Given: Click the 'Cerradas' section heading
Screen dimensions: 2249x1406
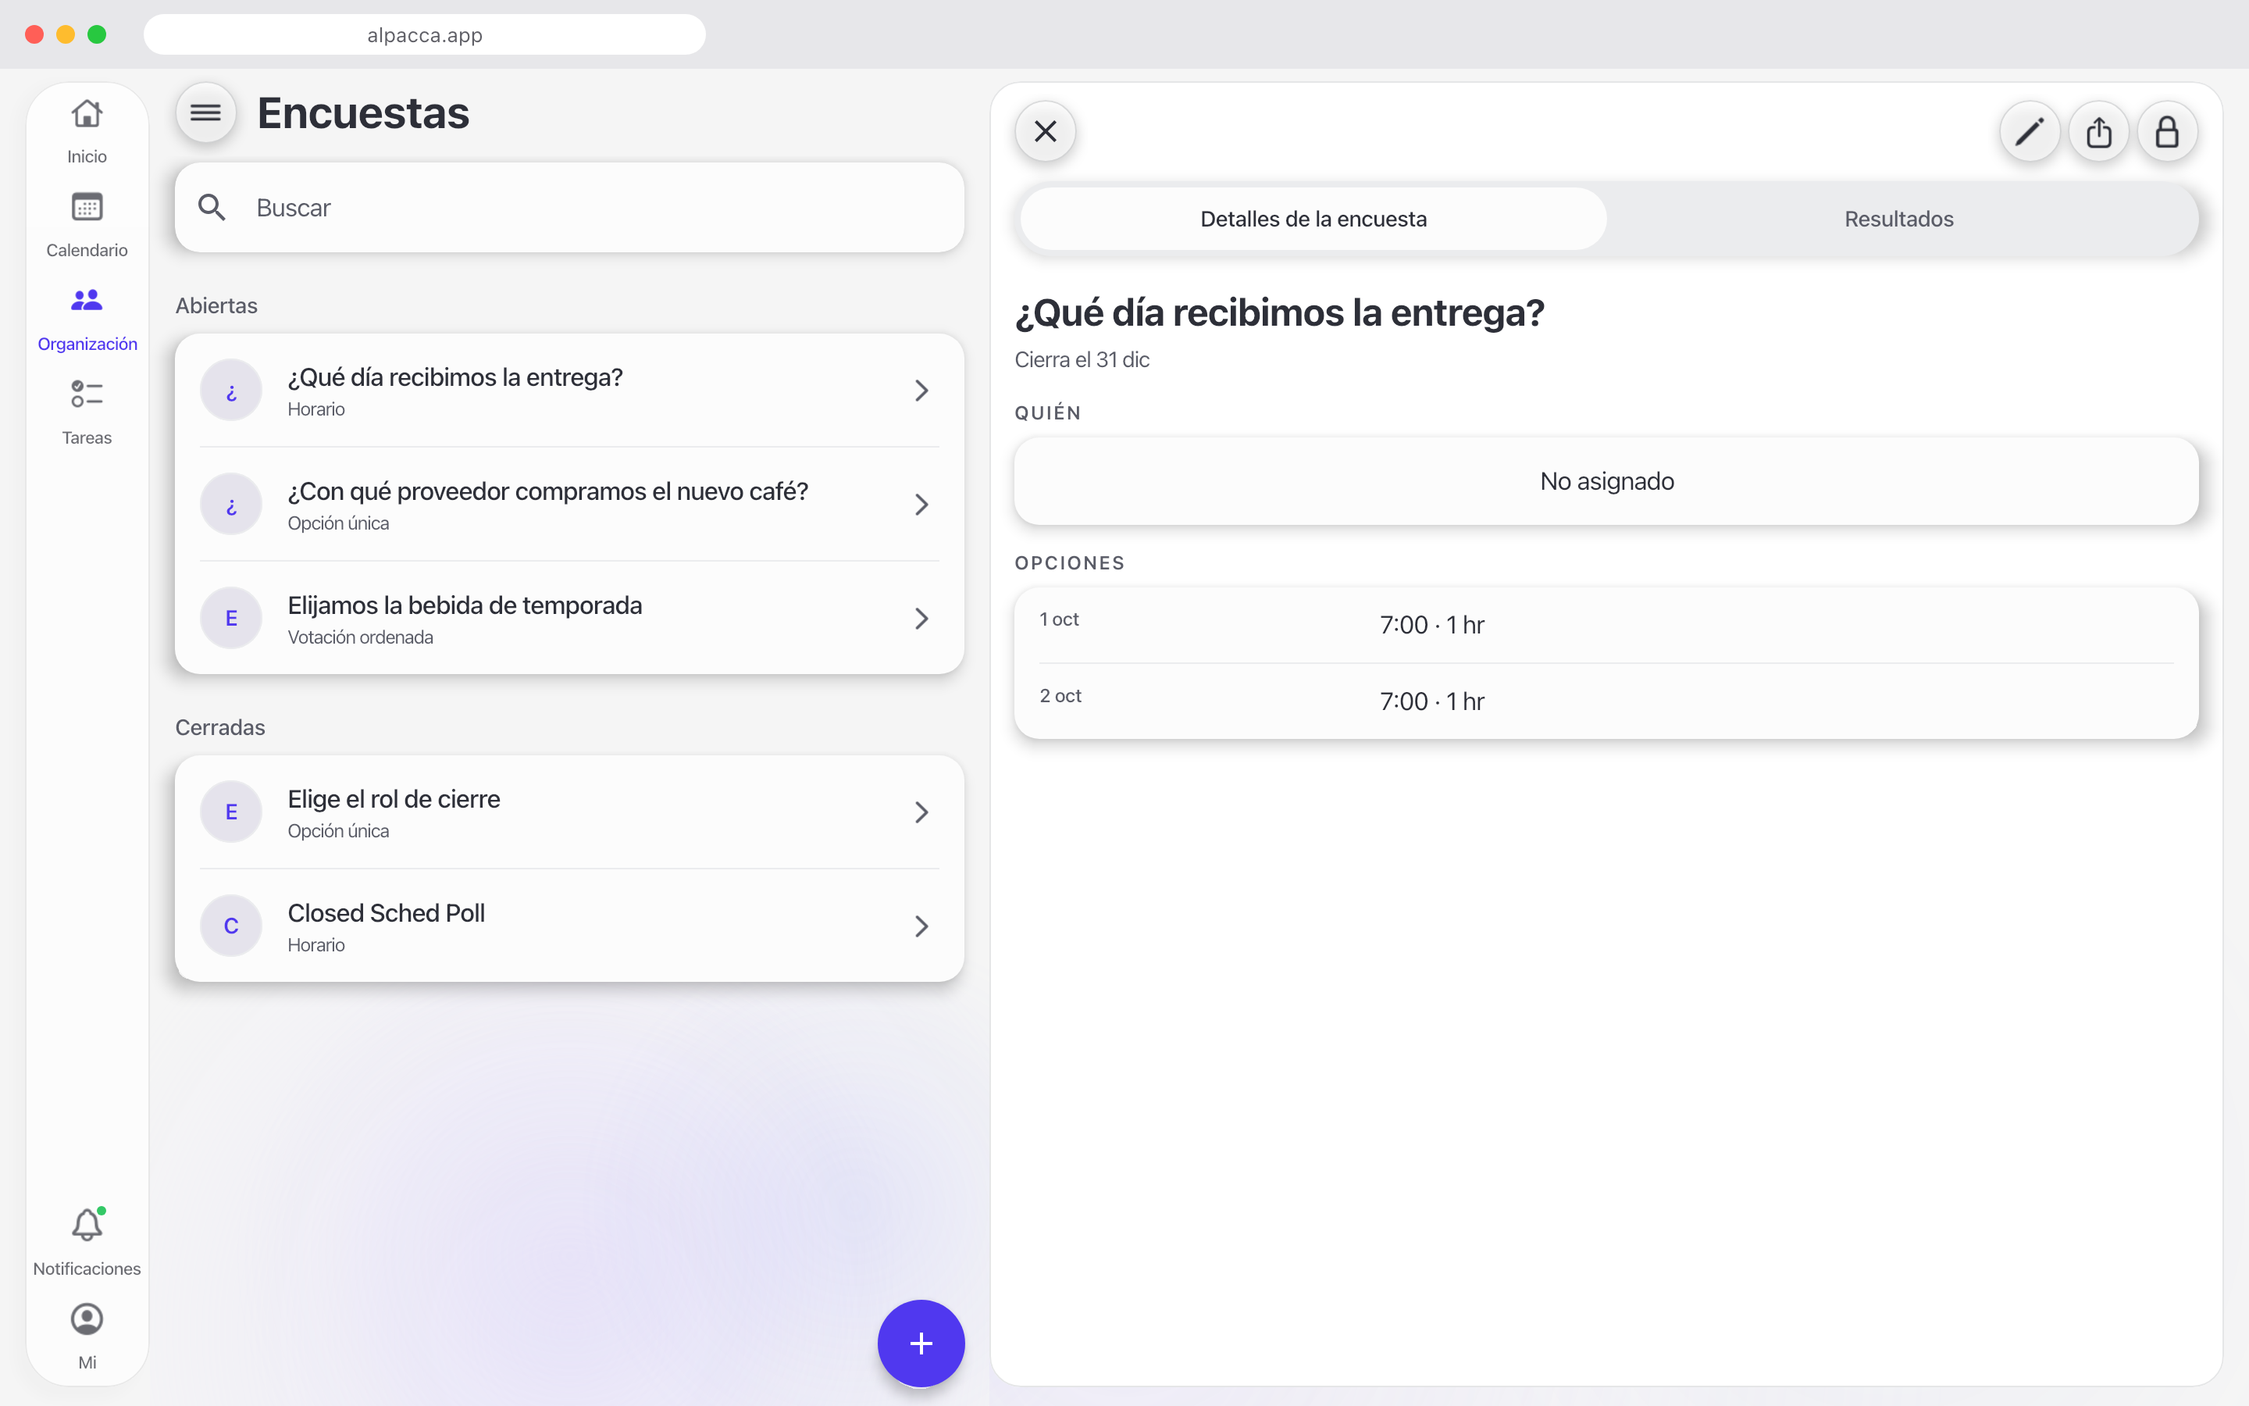Looking at the screenshot, I should [220, 727].
